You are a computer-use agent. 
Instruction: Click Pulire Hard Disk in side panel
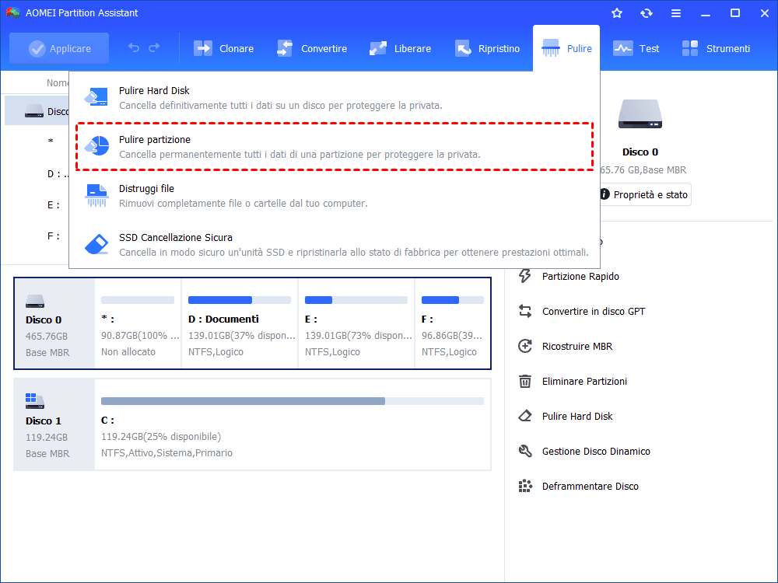(x=577, y=417)
